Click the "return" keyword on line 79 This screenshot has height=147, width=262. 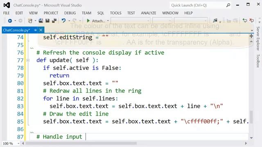[59, 76]
